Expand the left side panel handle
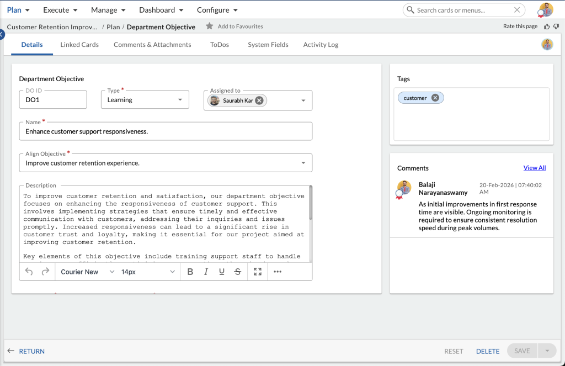Image resolution: width=565 pixels, height=366 pixels. click(2, 35)
